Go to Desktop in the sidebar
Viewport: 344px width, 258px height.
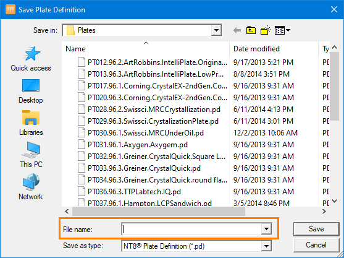click(31, 91)
